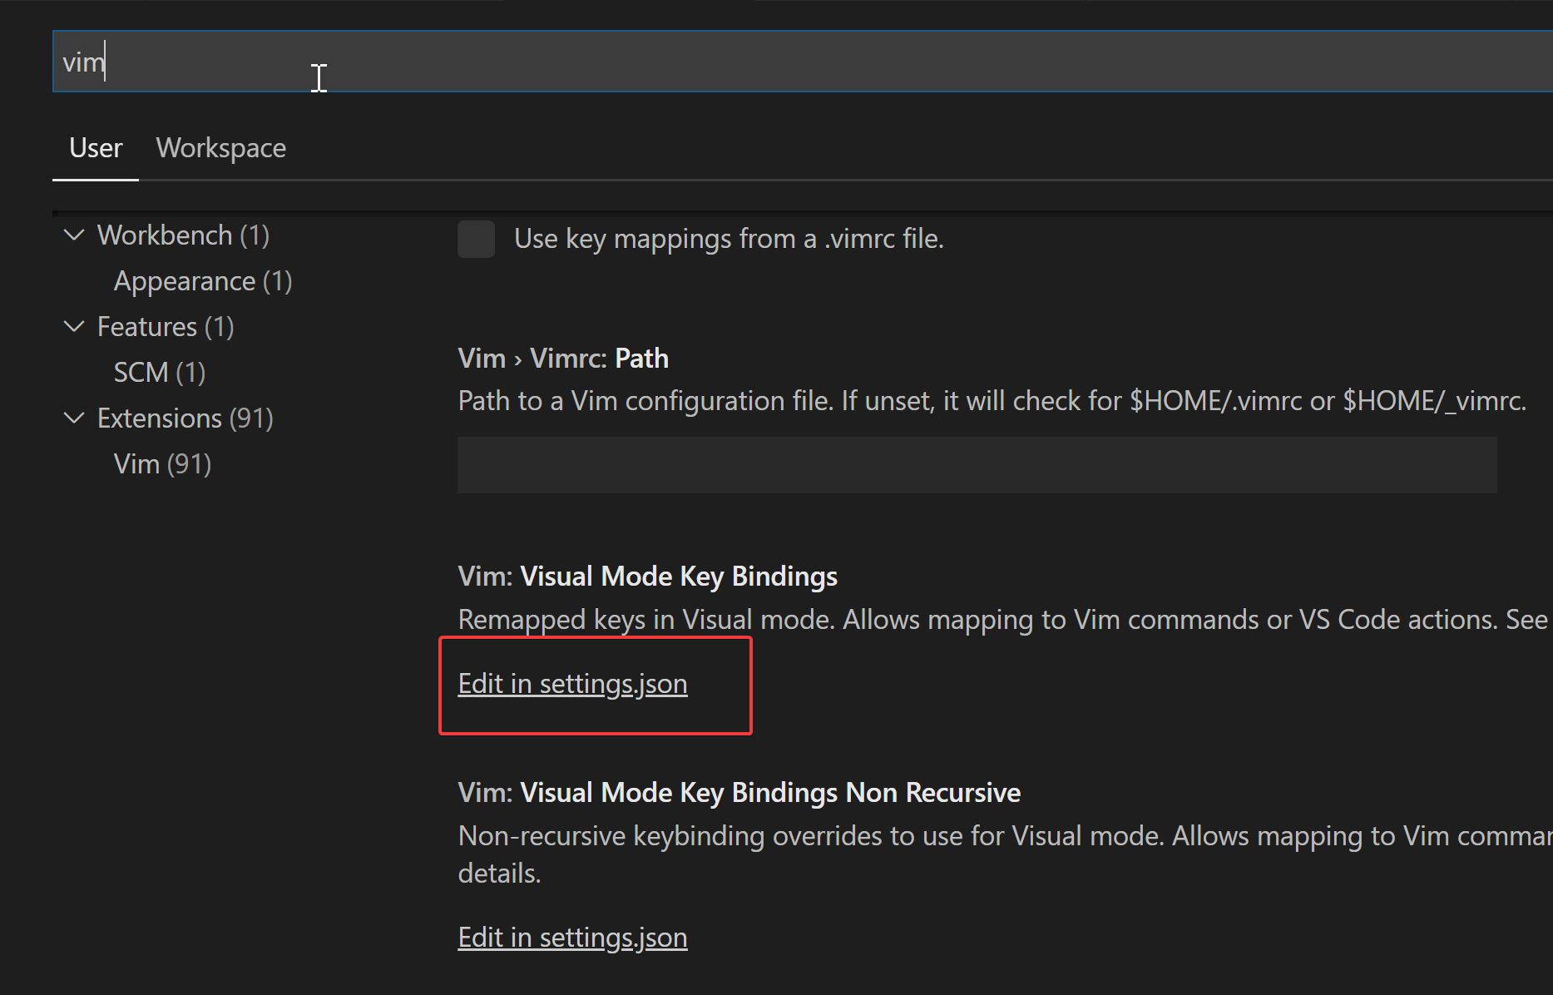Click the Vimrc Path text input field
Image resolution: width=1553 pixels, height=995 pixels.
(977, 465)
